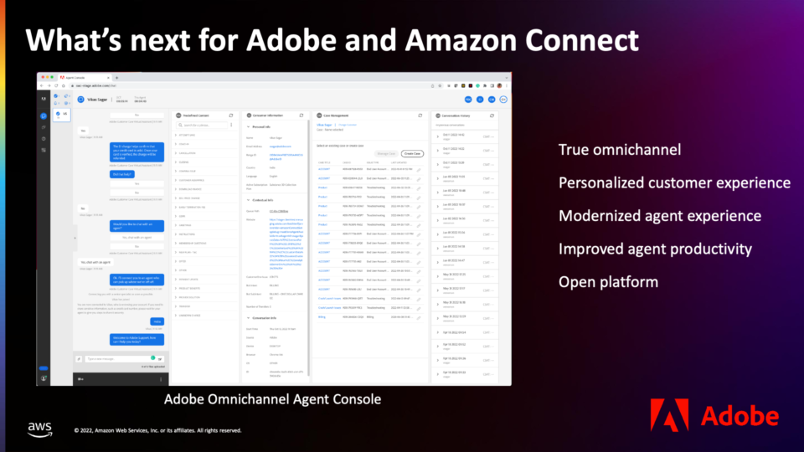Viewport: 804px width, 452px height.
Task: Open kebab menu beside the phrase search
Action: point(231,125)
